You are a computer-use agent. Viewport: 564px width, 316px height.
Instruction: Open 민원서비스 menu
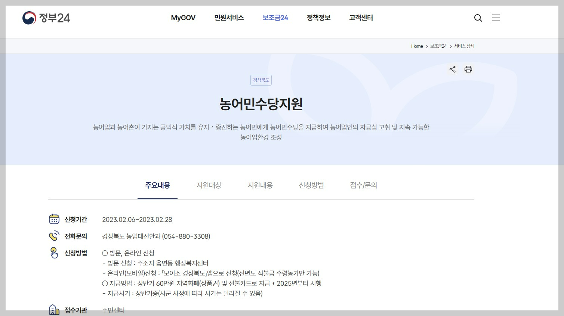coord(229,18)
